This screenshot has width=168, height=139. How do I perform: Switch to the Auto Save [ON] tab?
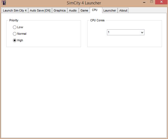[40, 10]
